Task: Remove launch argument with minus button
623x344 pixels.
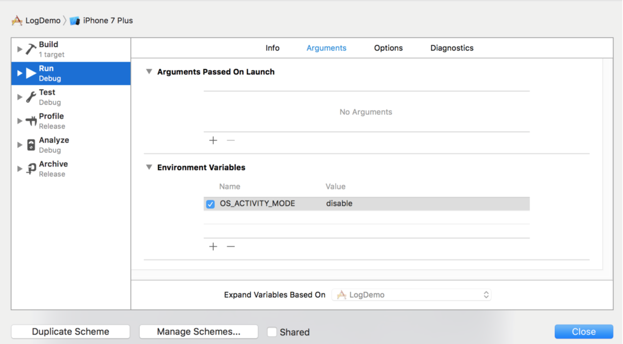Action: click(231, 140)
